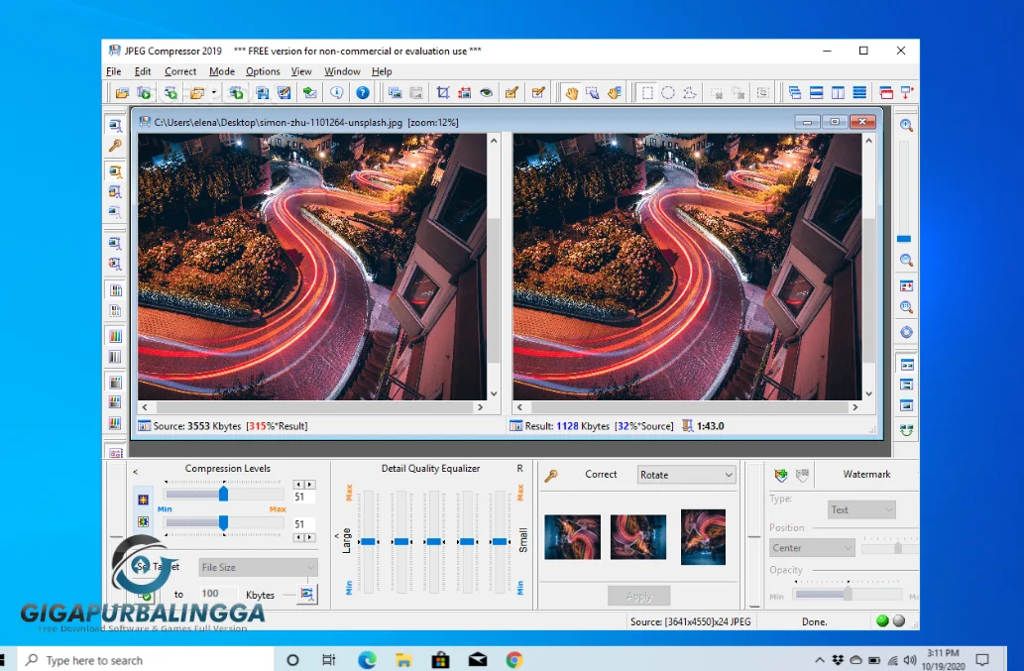The image size is (1024, 671).
Task: Select the first rotate preview thumbnail
Action: point(572,537)
